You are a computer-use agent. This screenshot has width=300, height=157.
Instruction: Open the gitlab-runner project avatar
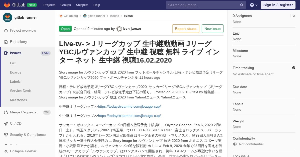pos(7,17)
